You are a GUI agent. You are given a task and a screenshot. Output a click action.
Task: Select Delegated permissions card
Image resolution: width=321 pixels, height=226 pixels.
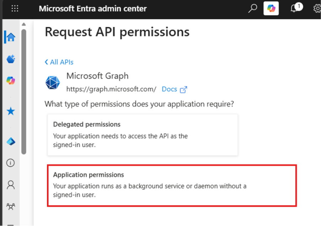(x=143, y=135)
